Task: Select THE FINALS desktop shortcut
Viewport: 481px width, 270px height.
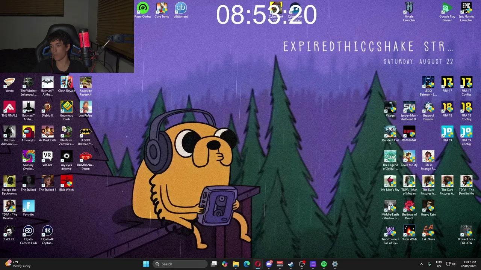Action: (x=9, y=109)
